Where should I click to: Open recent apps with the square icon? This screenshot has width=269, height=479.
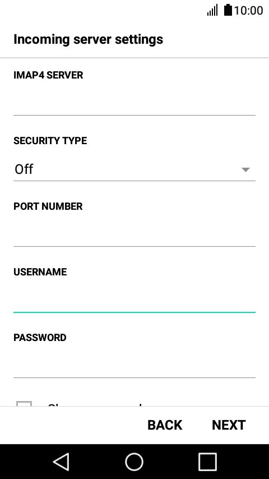[207, 462]
